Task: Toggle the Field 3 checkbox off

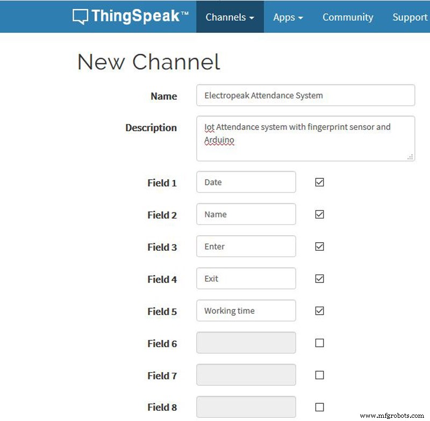Action: 319,247
